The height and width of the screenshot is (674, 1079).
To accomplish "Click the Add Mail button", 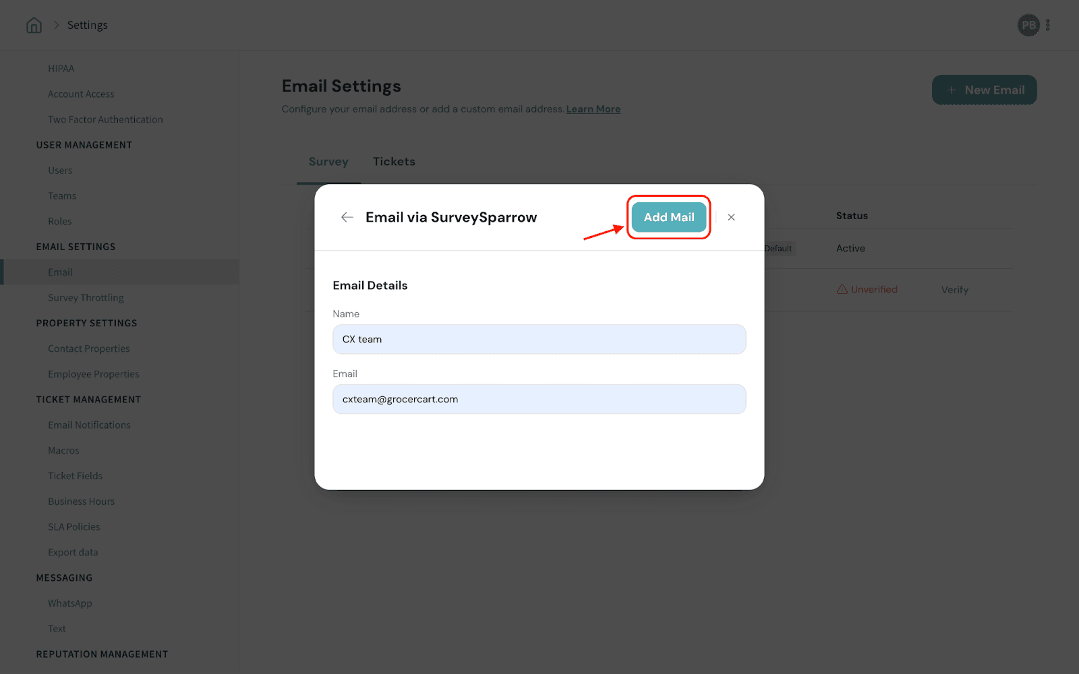I will click(668, 217).
